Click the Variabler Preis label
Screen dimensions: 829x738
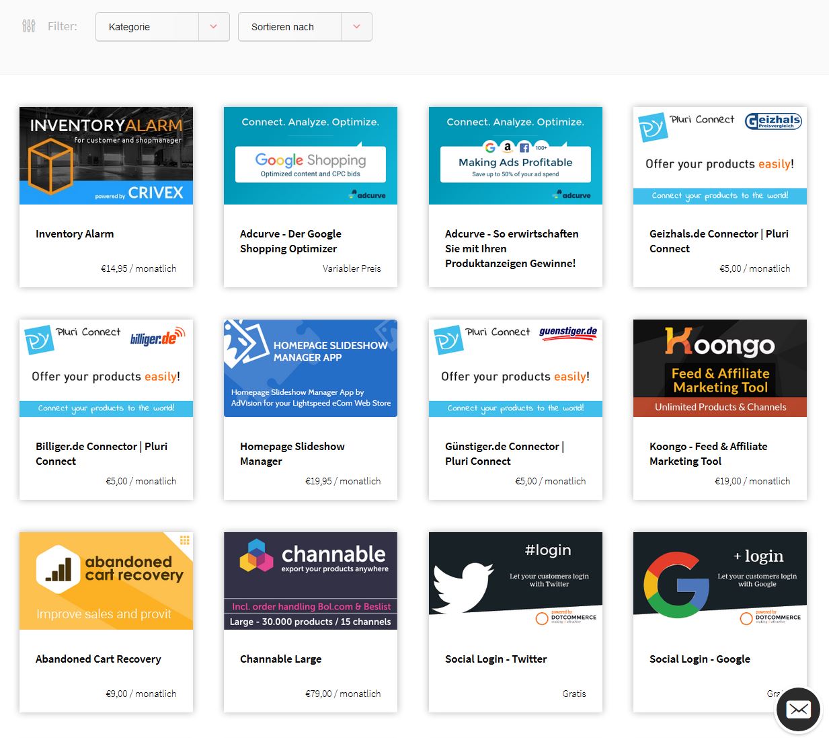[x=352, y=268]
